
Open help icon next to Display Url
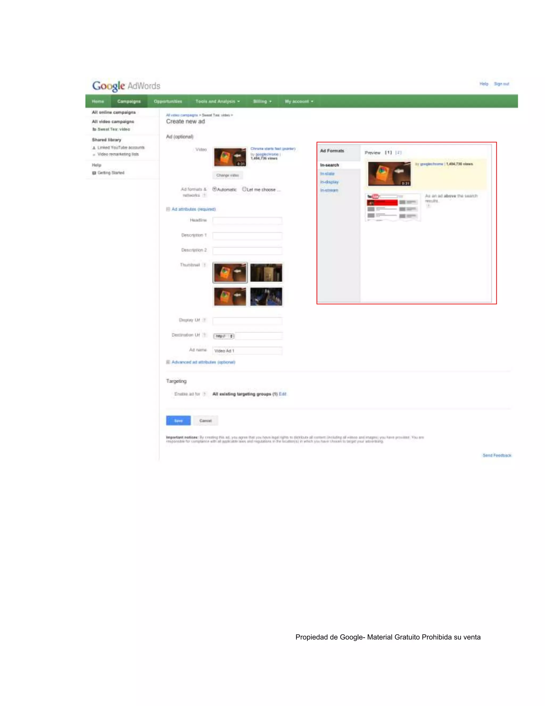[204, 320]
